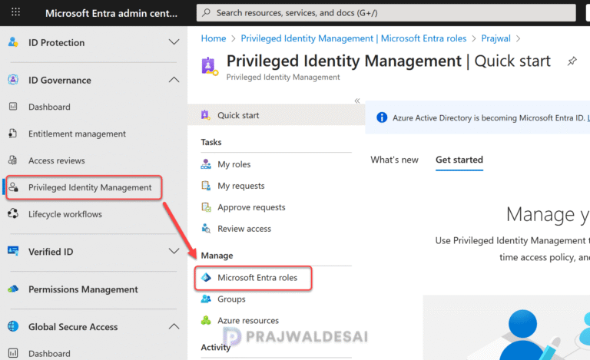Screen dimensions: 590x360
Task: Open the Prajwal breadcrumb link
Action: tap(496, 38)
